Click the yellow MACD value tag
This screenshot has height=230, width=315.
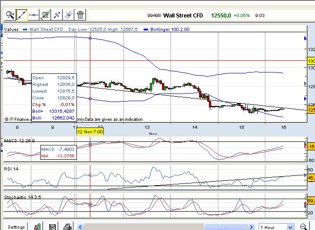(x=311, y=147)
